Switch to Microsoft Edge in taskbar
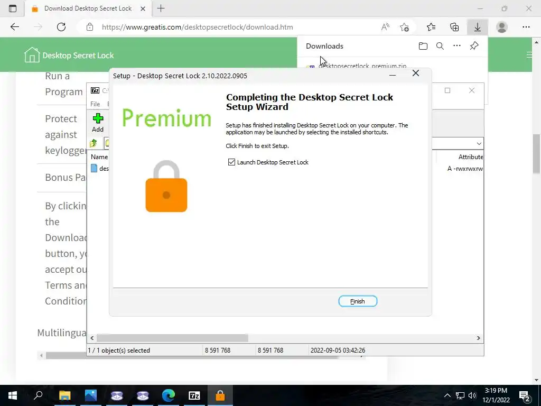This screenshot has height=406, width=541. tap(169, 395)
